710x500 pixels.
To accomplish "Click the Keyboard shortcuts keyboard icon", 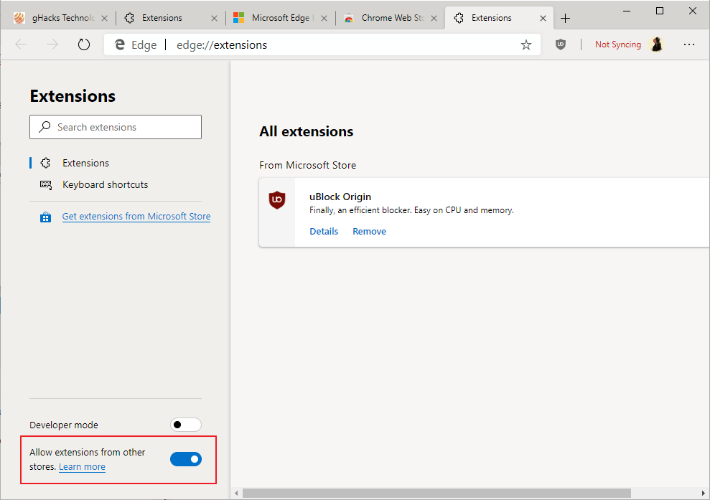I will (46, 184).
